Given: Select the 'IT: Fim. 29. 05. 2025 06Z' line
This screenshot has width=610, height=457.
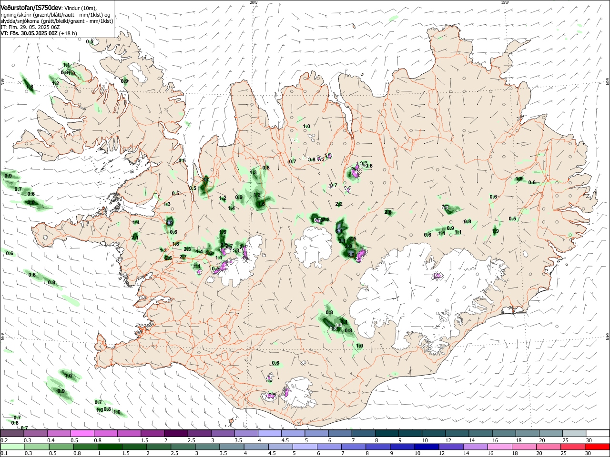Looking at the screenshot, I should click(30, 27).
